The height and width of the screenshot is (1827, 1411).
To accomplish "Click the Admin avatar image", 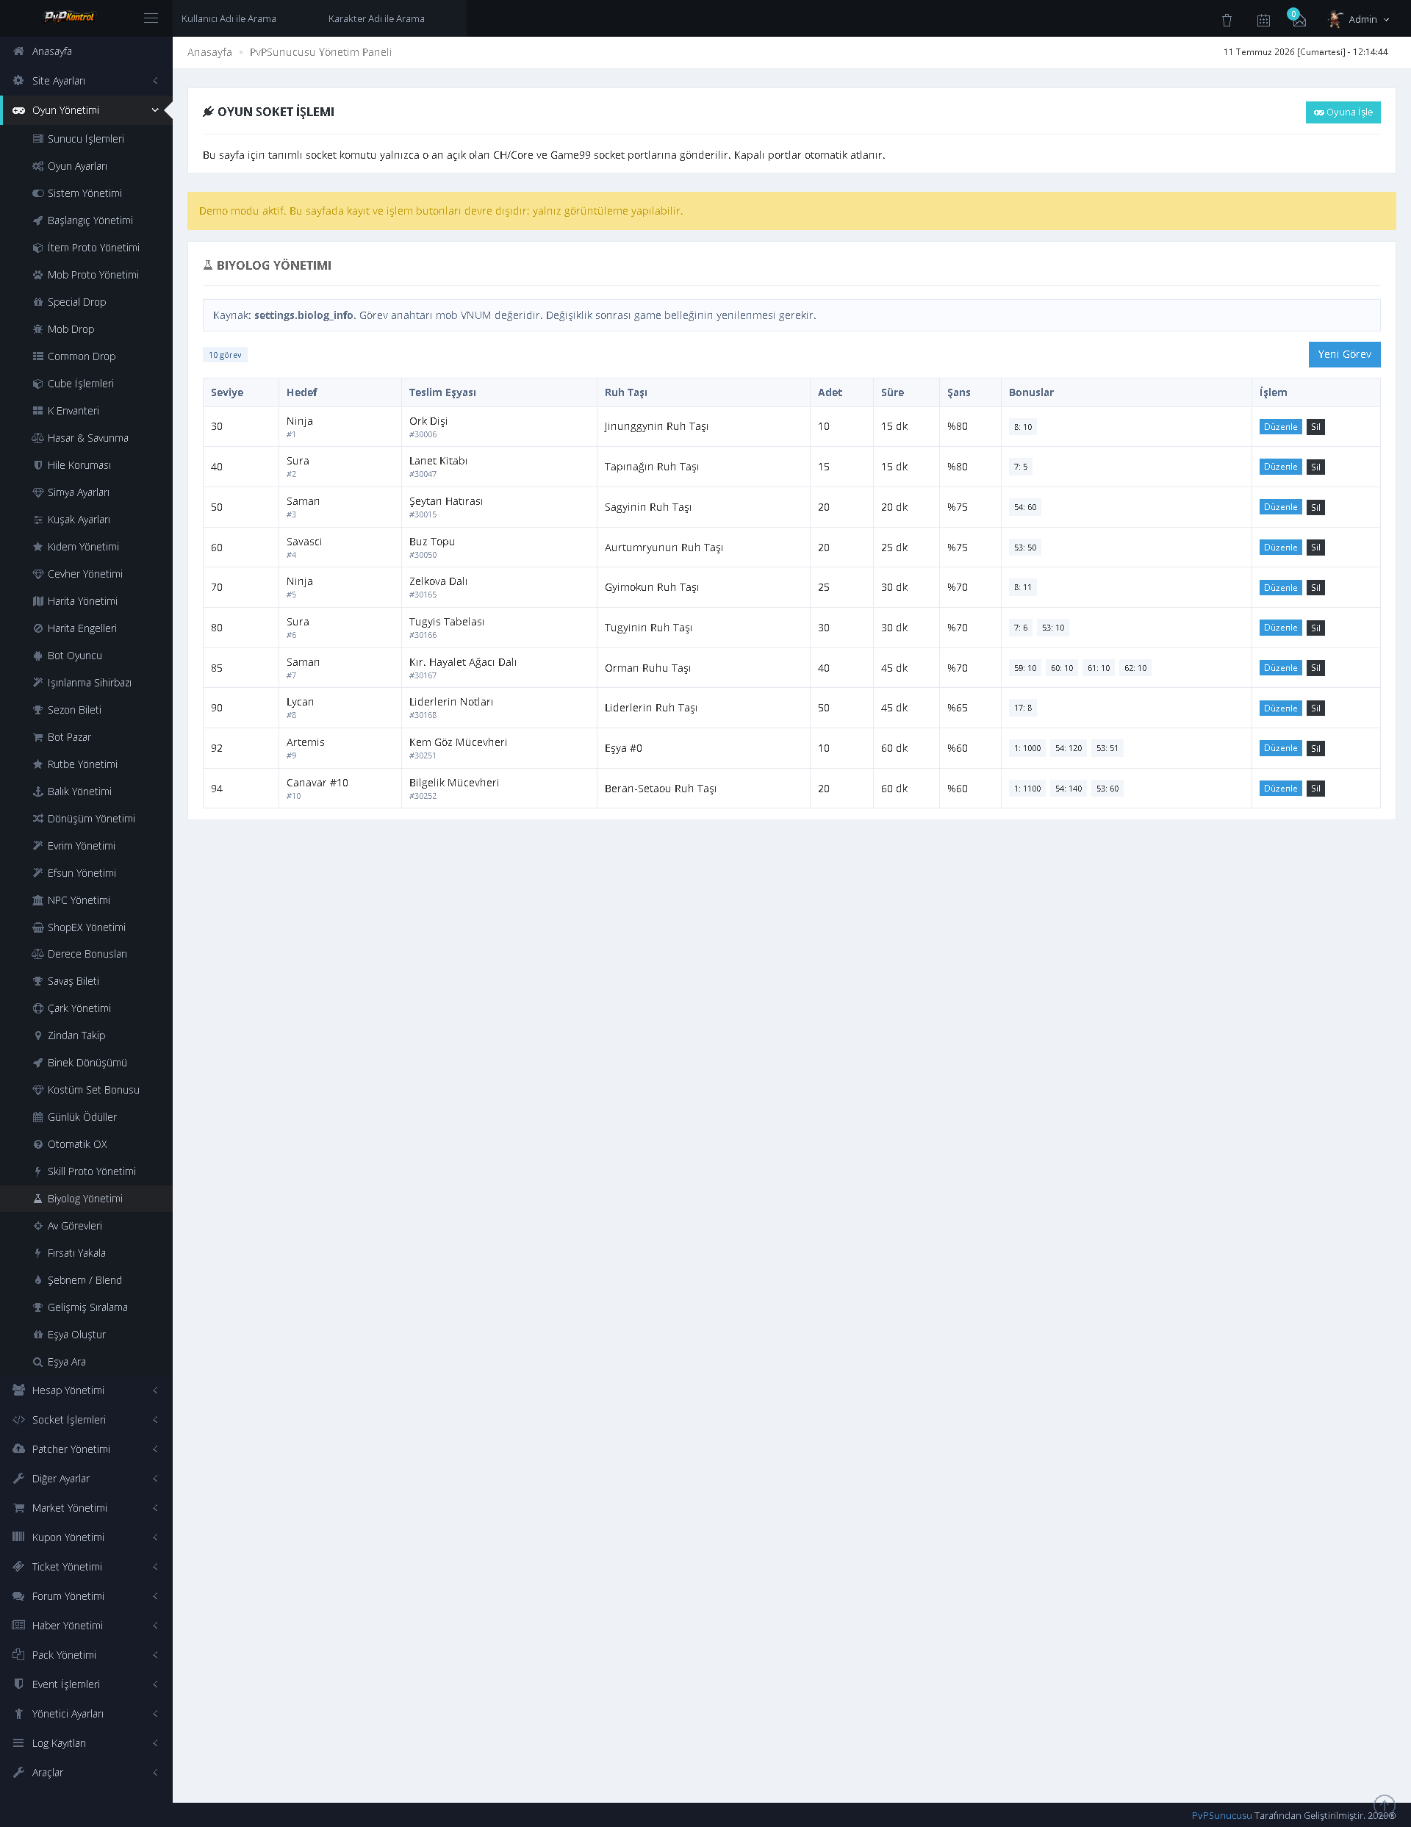I will click(x=1336, y=18).
